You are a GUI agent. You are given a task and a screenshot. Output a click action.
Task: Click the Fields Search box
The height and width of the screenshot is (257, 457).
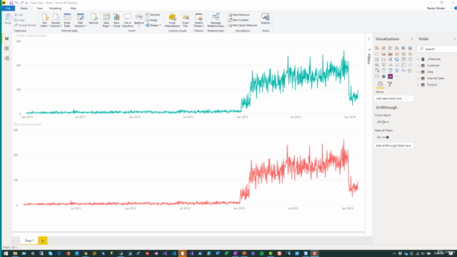pos(438,49)
